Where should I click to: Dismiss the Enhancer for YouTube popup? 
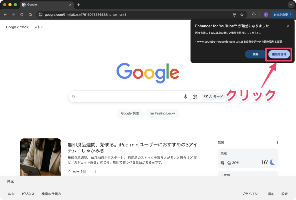[288, 26]
